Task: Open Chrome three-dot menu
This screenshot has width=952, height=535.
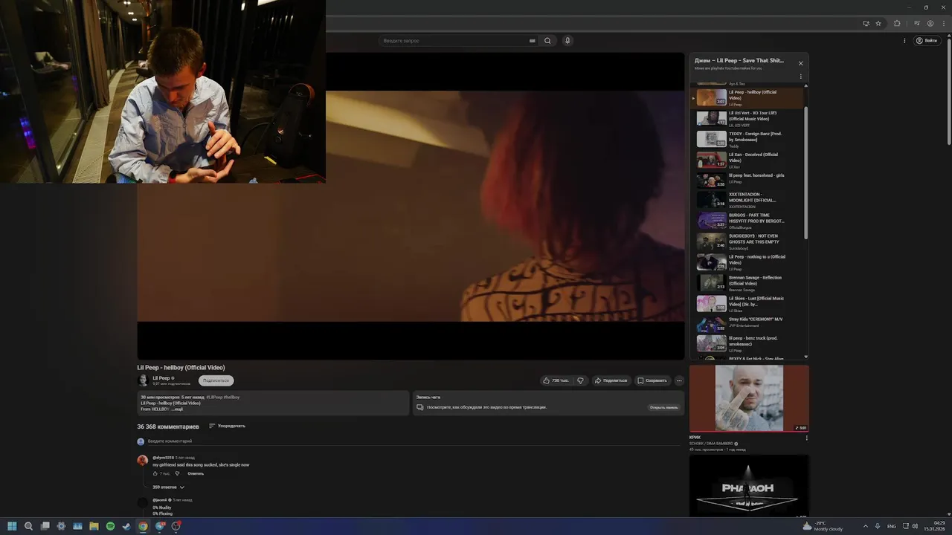Action: click(x=943, y=23)
